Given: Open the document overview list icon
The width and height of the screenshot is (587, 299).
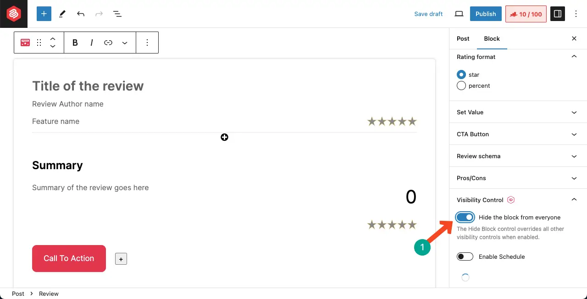Looking at the screenshot, I should pos(117,14).
